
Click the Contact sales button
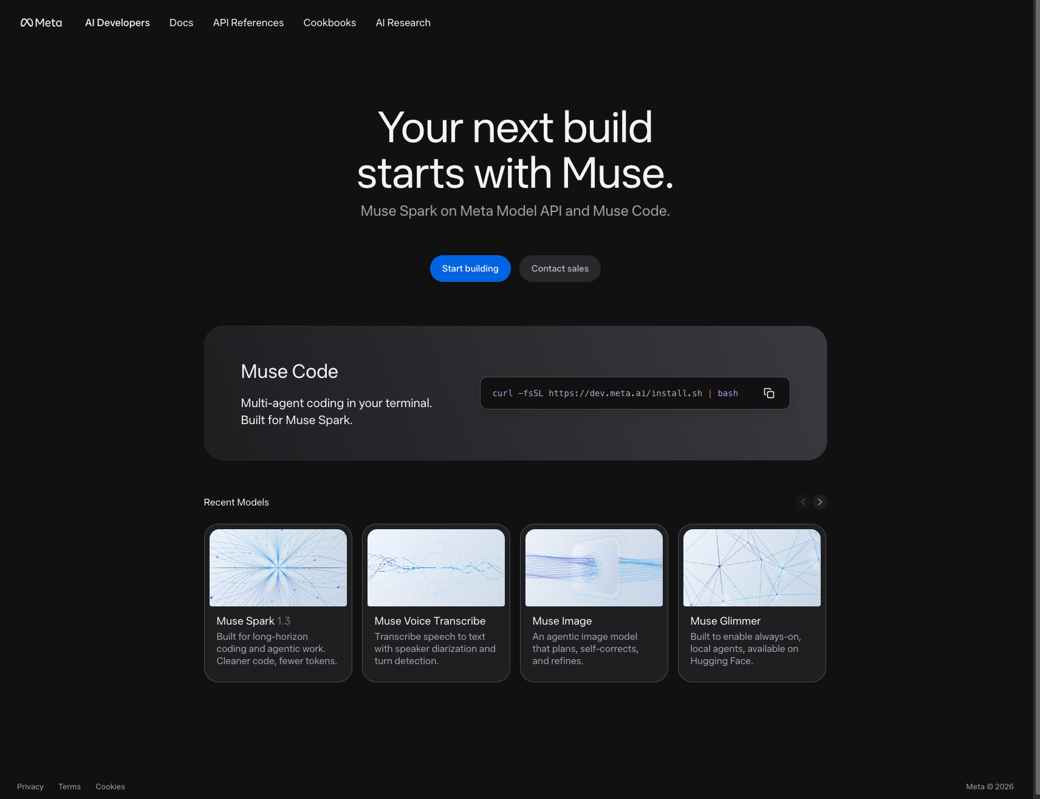[x=559, y=269]
